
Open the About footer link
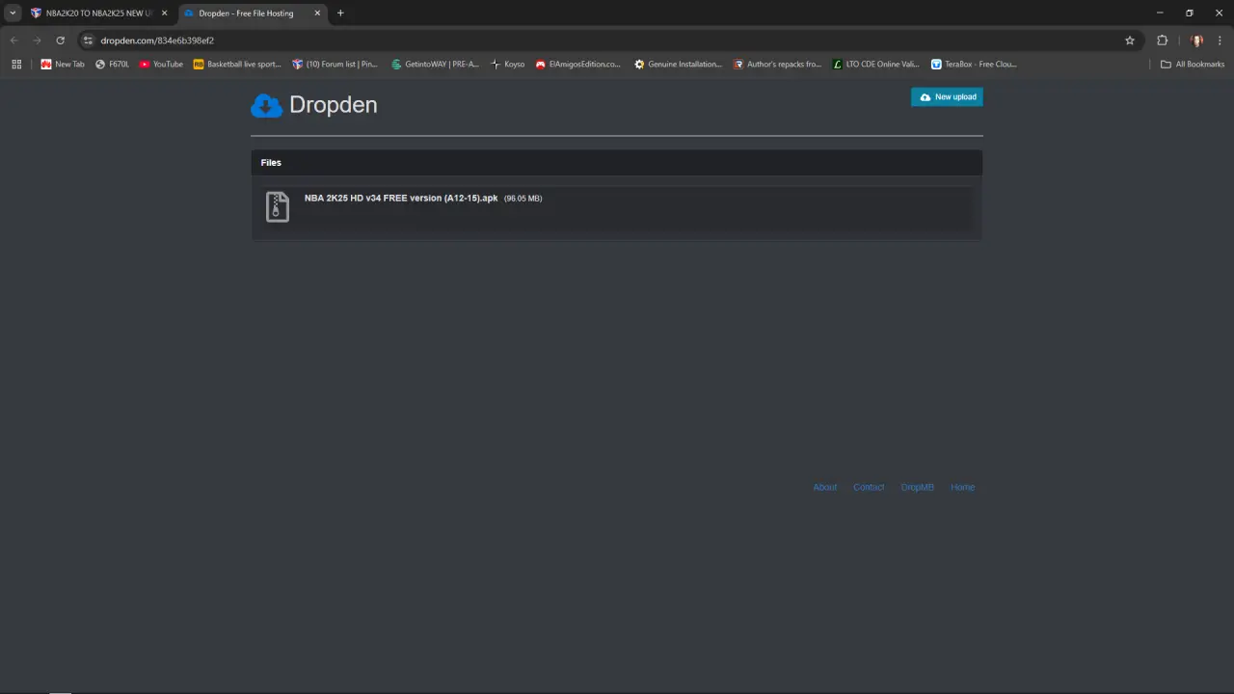click(x=825, y=487)
